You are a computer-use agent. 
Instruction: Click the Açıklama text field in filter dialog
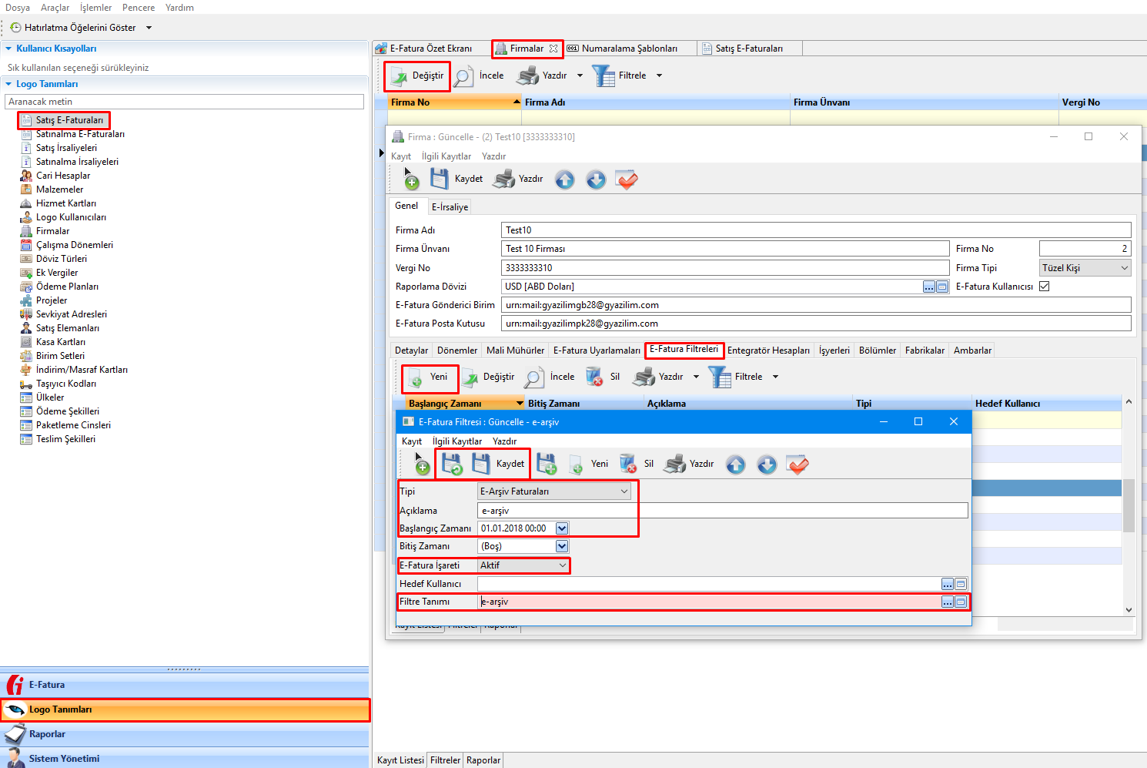[x=722, y=511]
